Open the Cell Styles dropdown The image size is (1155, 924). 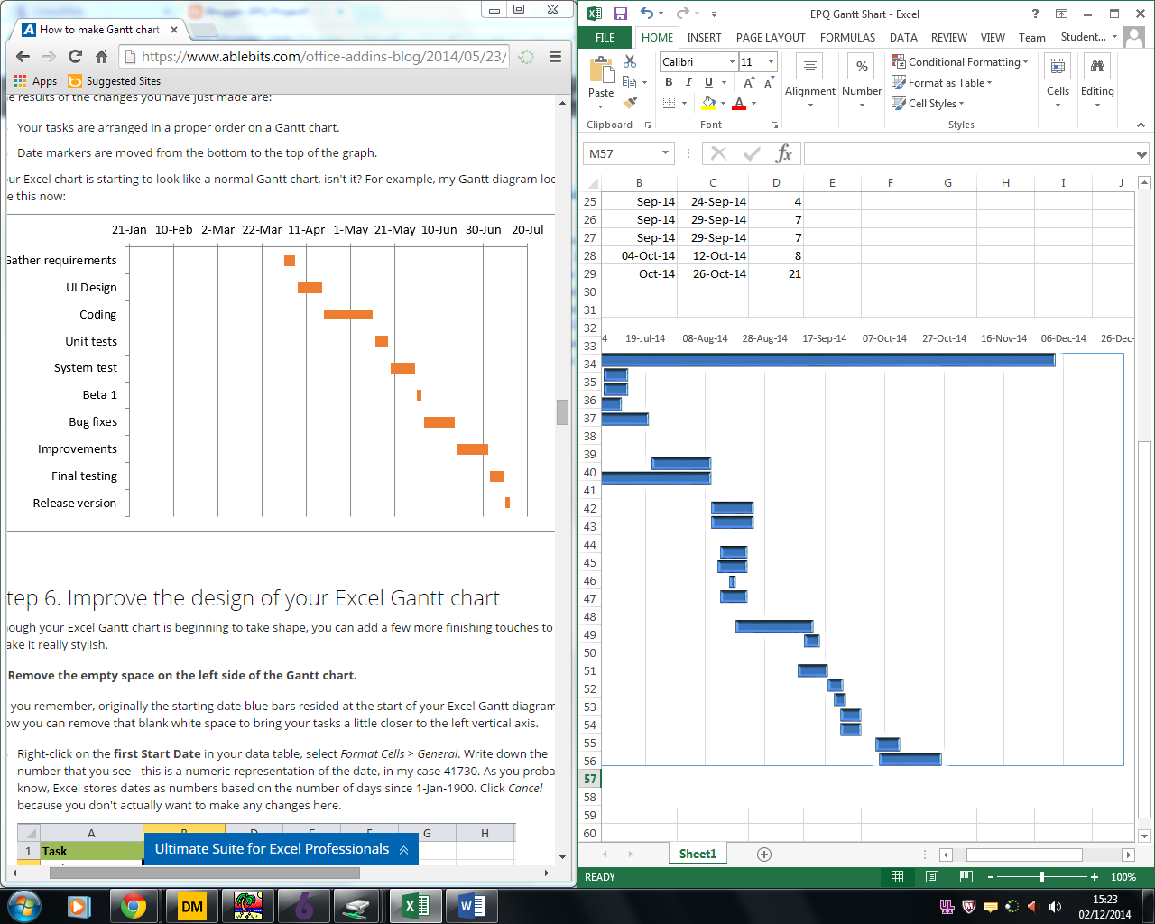click(x=928, y=103)
